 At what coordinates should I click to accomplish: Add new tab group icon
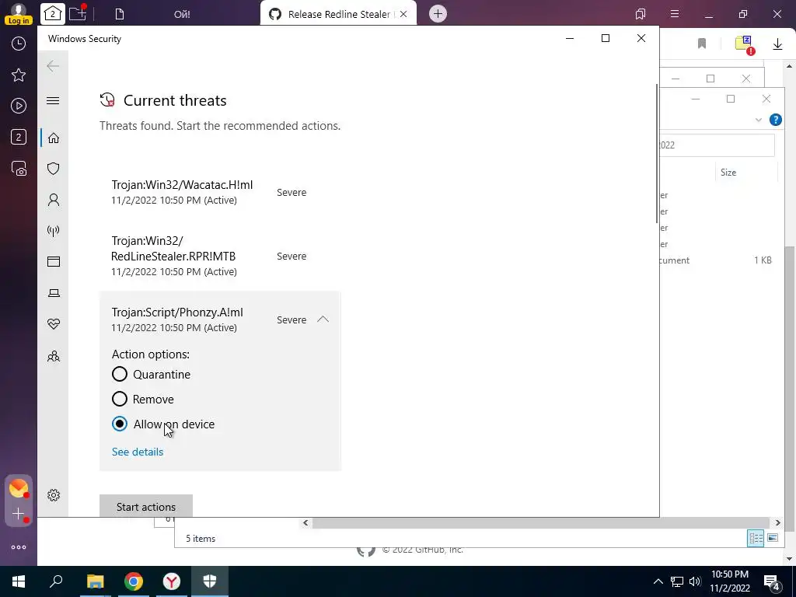click(x=79, y=12)
